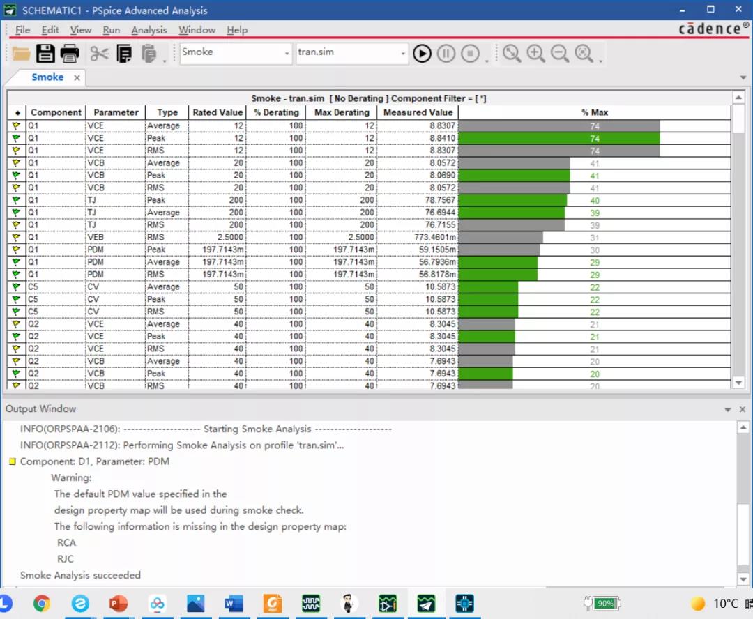
Task: Open Google Chrome from the taskbar
Action: pyautogui.click(x=42, y=603)
